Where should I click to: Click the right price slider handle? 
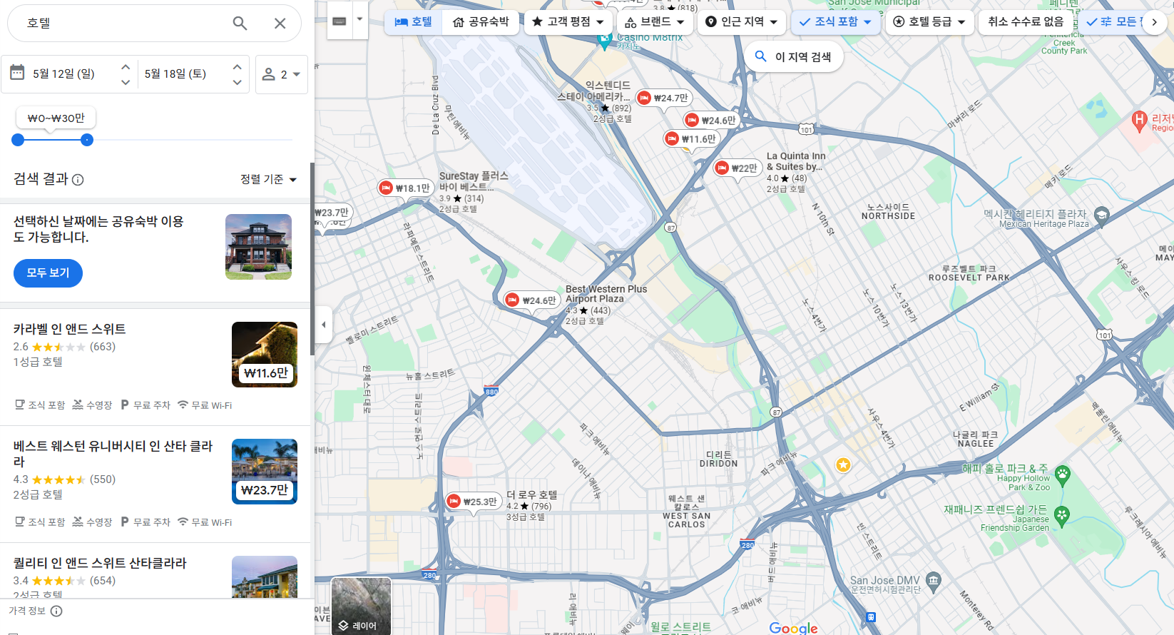point(87,140)
